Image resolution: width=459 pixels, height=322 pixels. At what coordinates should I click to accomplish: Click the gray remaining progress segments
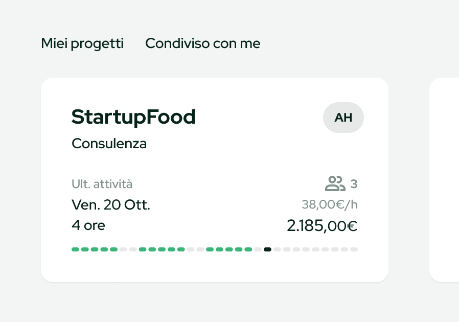click(315, 249)
